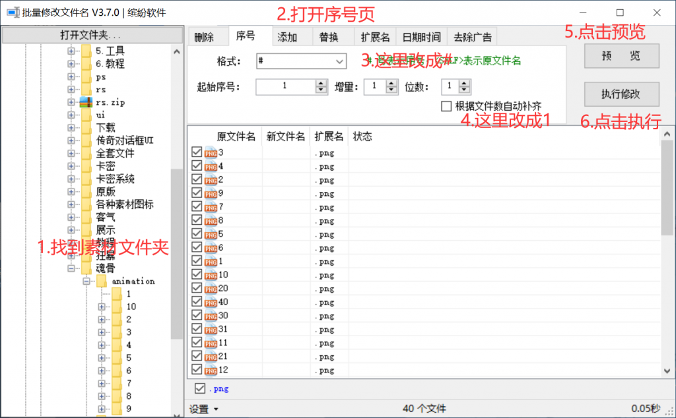Screen dimensions: 676x418
Task: Decrease 增量 with down arrow
Action: (x=391, y=90)
